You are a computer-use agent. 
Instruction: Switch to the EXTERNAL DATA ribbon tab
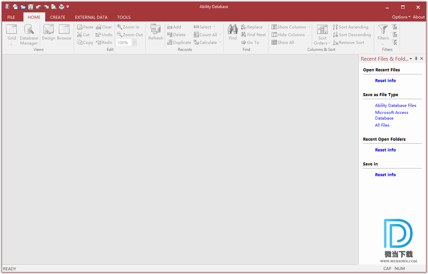(91, 17)
